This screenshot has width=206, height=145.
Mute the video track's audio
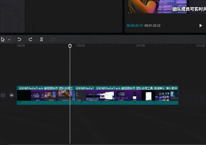point(12,95)
